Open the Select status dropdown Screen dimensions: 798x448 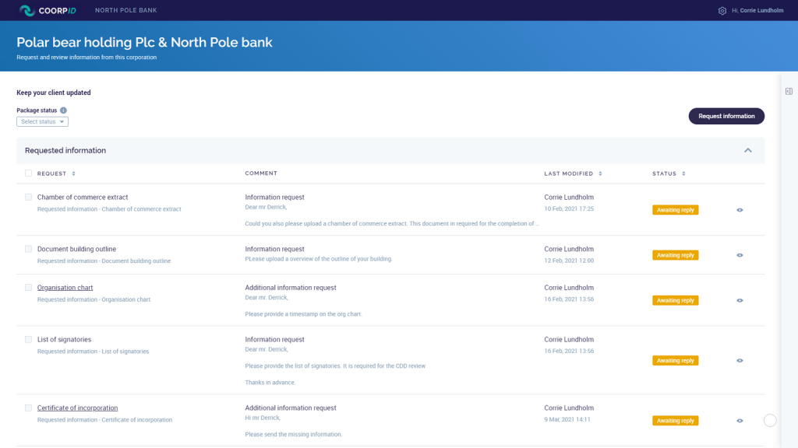(x=42, y=121)
